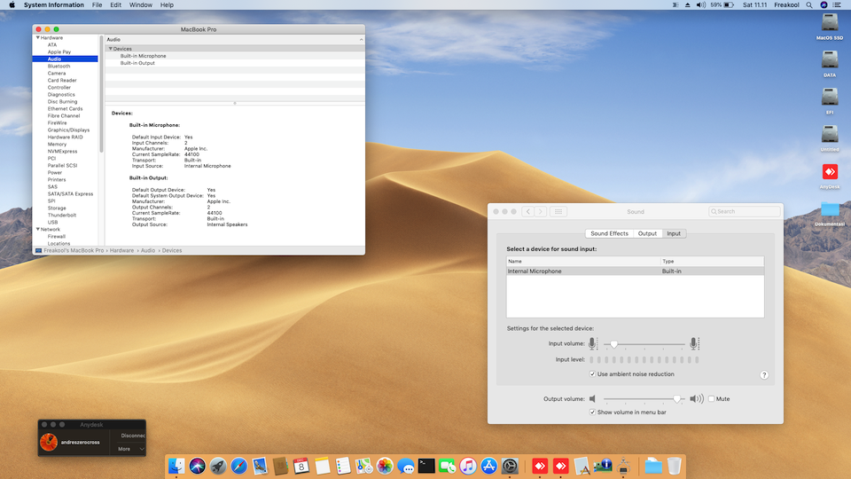
Task: Select Bluetooth in the hardware sidebar
Action: tap(59, 67)
